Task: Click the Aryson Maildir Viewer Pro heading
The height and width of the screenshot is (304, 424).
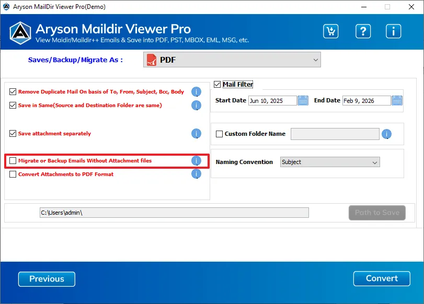Action: coord(113,29)
